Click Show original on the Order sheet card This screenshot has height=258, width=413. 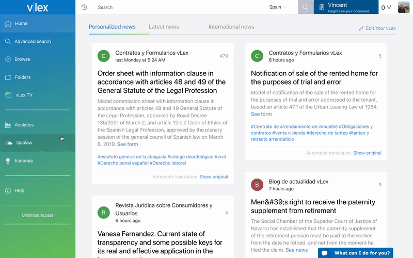point(214,176)
